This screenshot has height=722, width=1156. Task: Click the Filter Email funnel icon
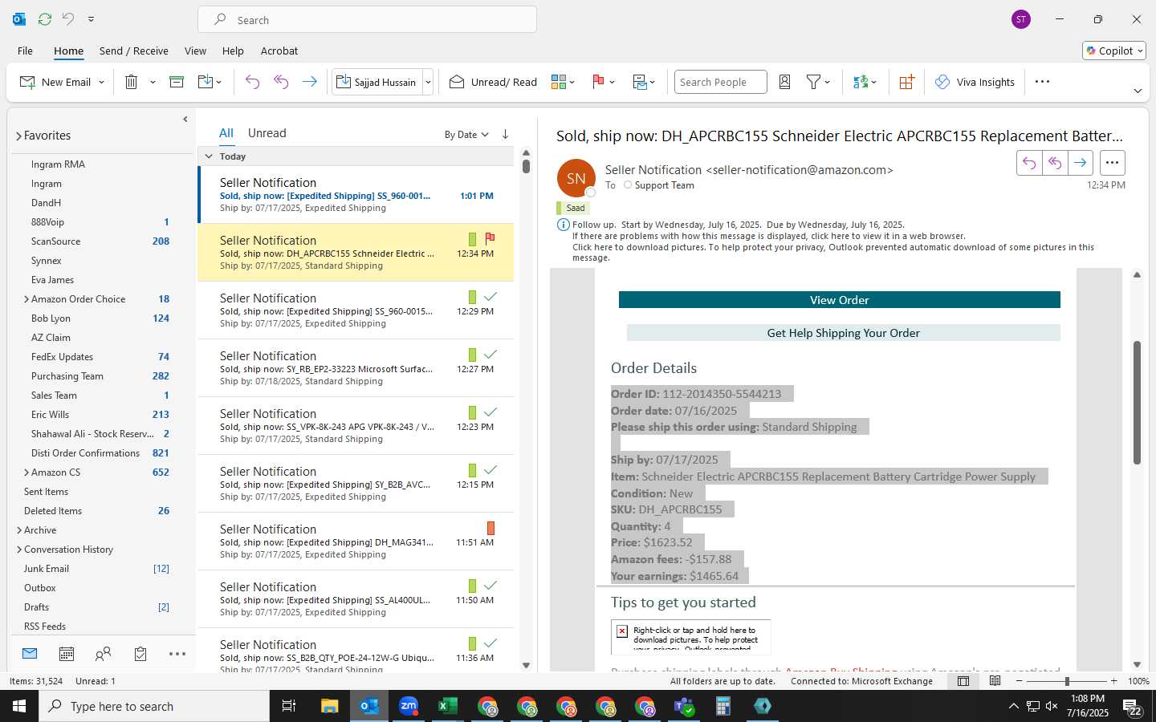(813, 82)
